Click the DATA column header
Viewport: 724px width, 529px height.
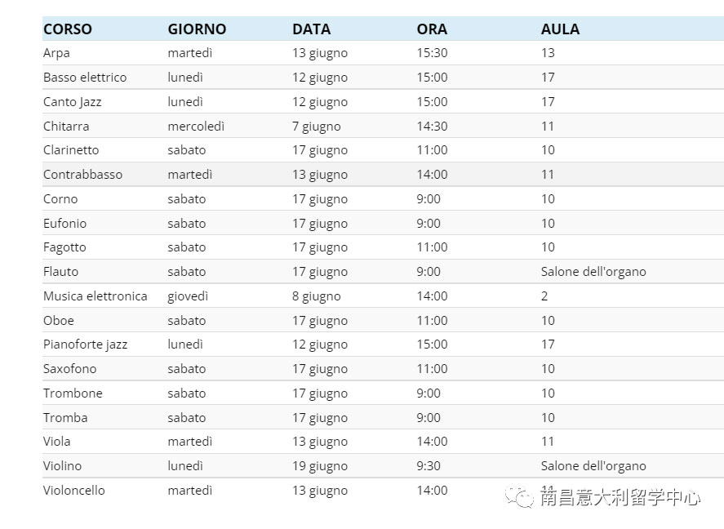pos(311,29)
